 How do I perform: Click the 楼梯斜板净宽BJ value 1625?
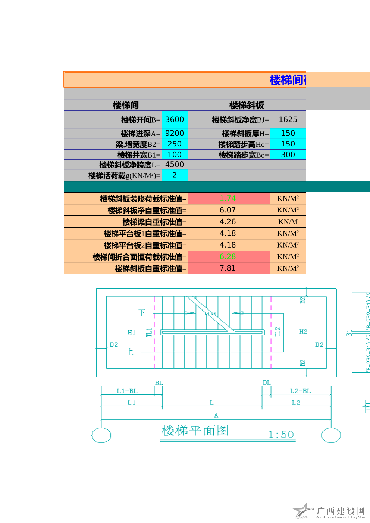pos(288,119)
